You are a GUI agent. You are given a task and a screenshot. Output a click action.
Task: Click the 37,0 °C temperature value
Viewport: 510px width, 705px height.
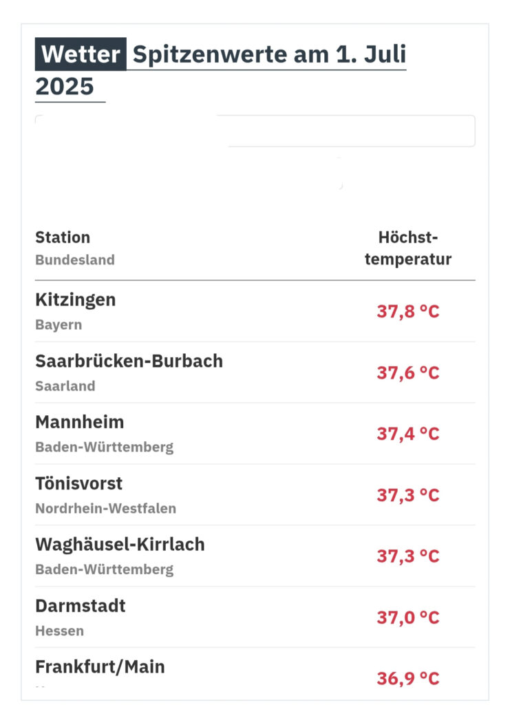[407, 618]
